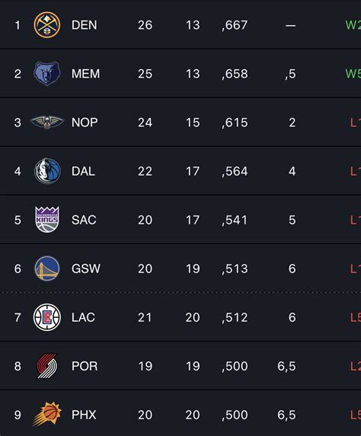Select the LA Clippers logo
This screenshot has width=361, height=436.
coord(47,317)
